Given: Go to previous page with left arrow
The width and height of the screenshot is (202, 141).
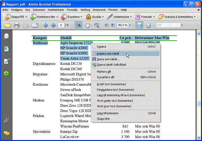Looking at the screenshot, I should pyautogui.click(x=46, y=25).
